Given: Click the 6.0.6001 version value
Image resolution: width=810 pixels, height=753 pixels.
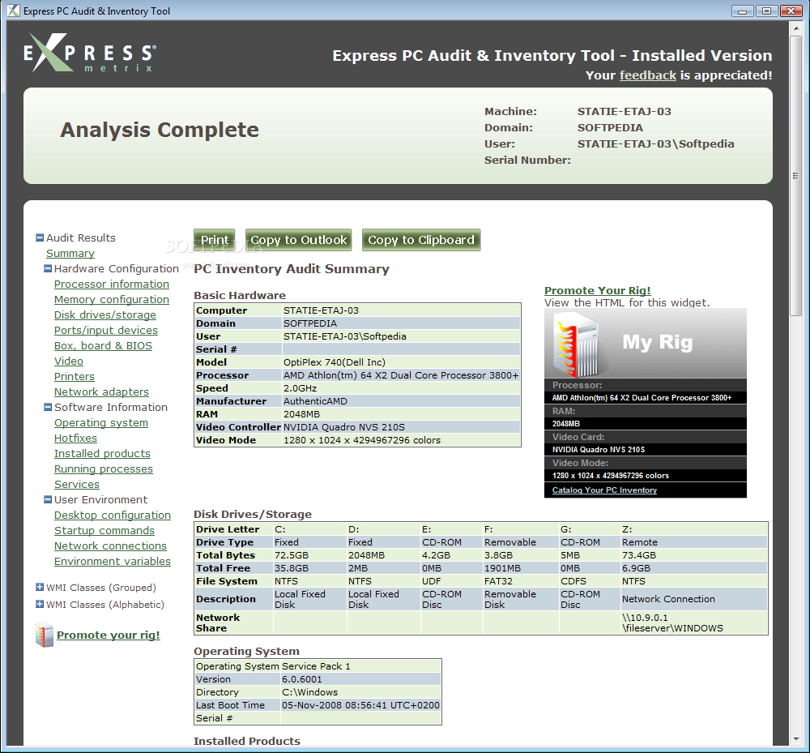Looking at the screenshot, I should coord(360,679).
